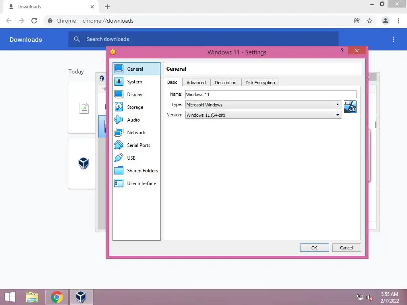Viewport: 407px width, 305px height.
Task: Open the Storage disk icon in sidebar
Action: click(119, 107)
